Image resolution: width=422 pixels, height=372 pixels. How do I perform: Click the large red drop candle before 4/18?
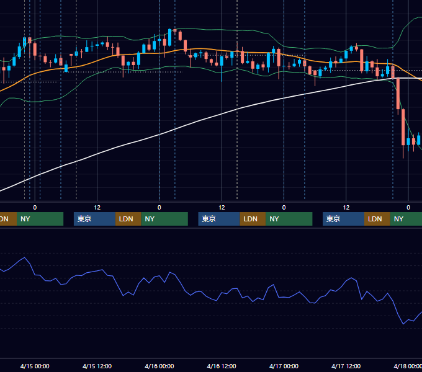coord(403,127)
